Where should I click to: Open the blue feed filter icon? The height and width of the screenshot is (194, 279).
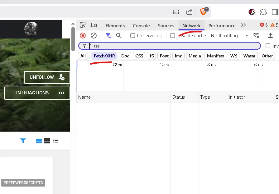tap(23, 141)
